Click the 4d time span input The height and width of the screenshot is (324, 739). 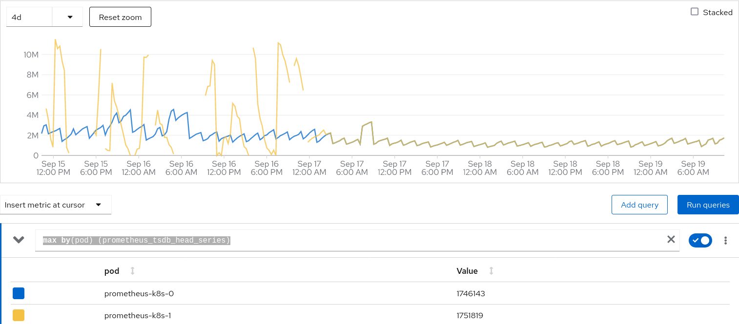pyautogui.click(x=29, y=17)
